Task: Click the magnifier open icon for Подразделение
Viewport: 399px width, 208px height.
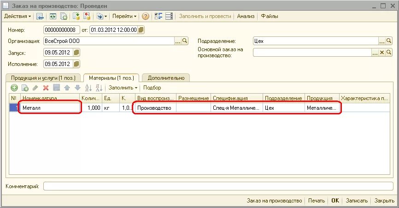Action: click(x=389, y=41)
